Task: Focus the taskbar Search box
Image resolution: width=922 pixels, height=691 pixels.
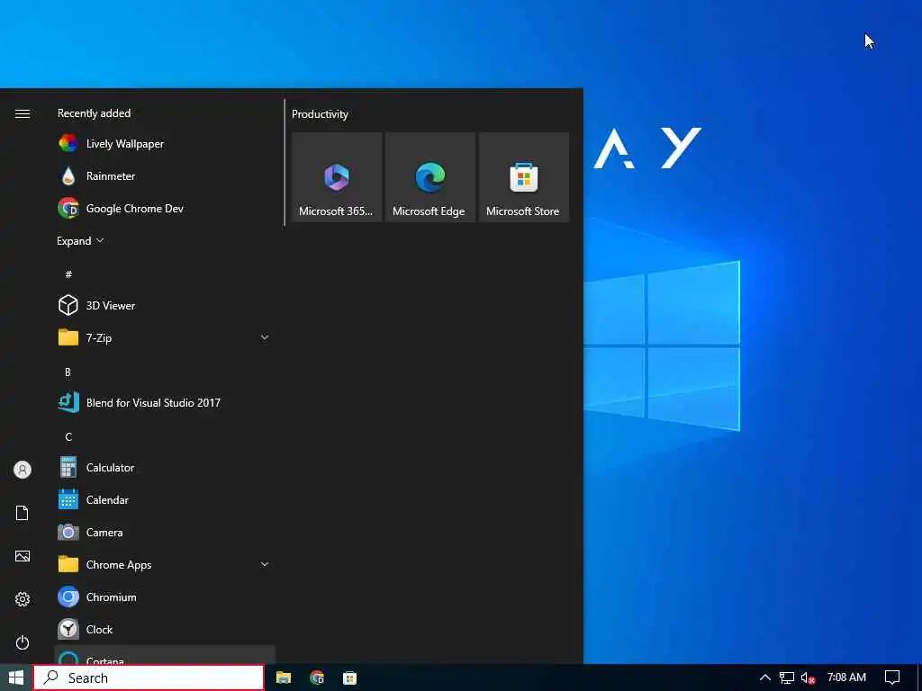Action: pyautogui.click(x=149, y=678)
